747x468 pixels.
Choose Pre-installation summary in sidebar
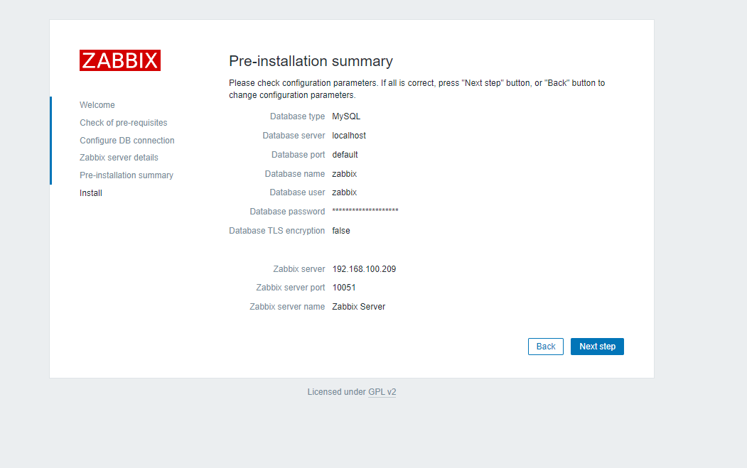[126, 175]
